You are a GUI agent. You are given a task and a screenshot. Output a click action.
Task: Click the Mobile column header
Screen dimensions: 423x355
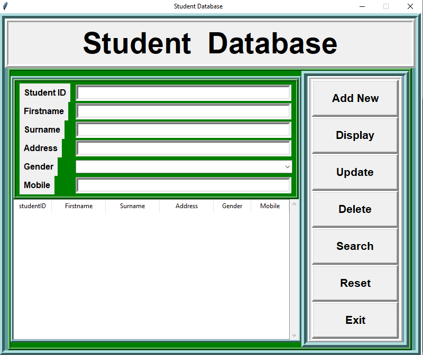(x=270, y=206)
